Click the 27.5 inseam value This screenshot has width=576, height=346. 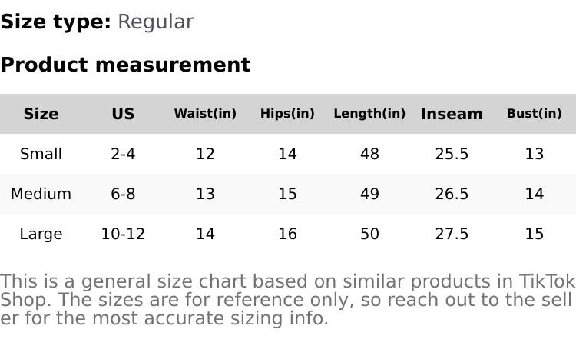[x=452, y=234]
